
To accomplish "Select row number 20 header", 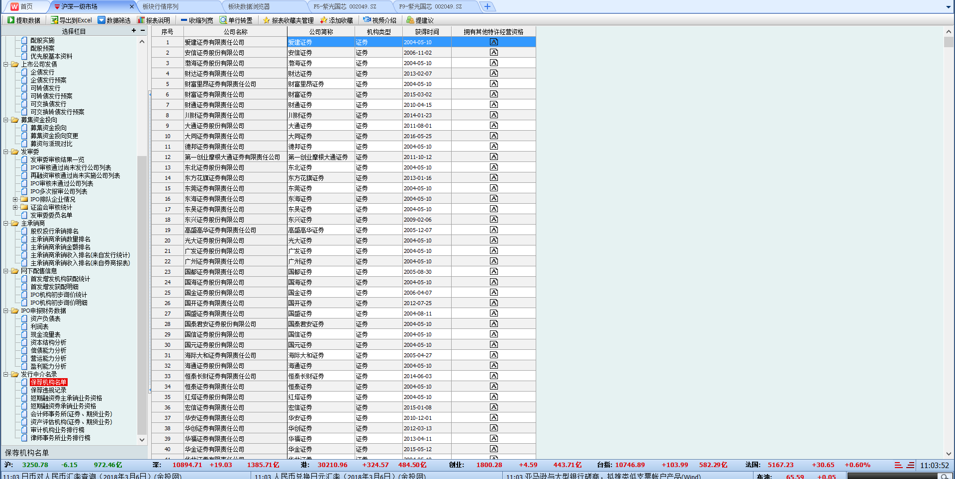I will click(x=168, y=240).
